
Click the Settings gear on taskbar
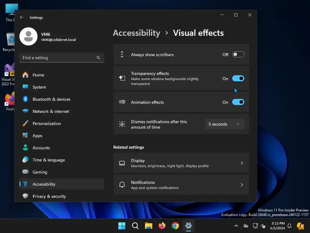[x=189, y=226]
